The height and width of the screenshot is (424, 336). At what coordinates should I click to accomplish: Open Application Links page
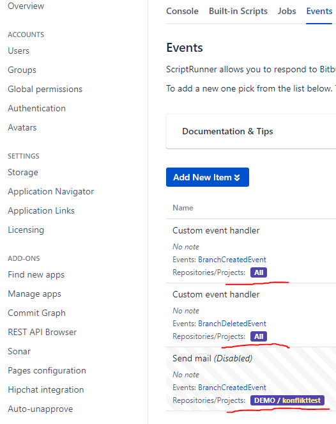[41, 210]
